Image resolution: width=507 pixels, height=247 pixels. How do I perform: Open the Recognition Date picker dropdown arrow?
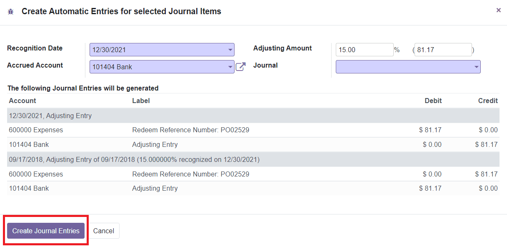[x=230, y=49]
